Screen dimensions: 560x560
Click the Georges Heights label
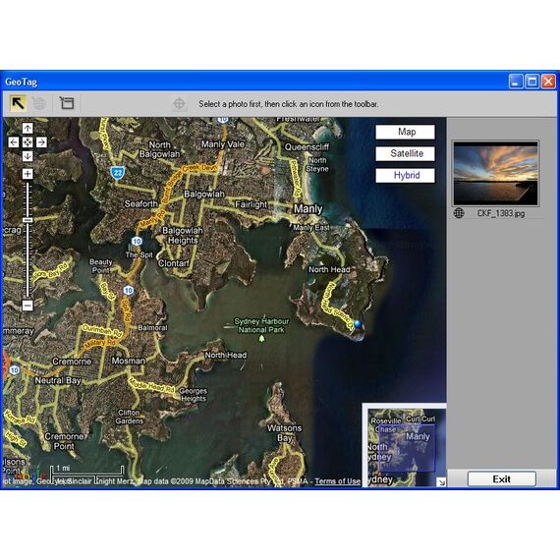click(x=194, y=395)
